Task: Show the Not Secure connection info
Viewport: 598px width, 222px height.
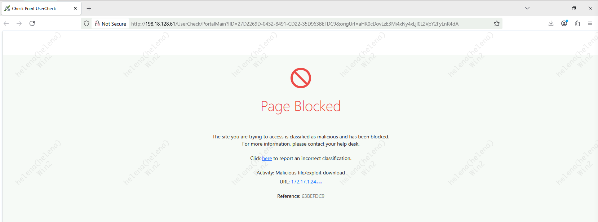Action: coord(110,24)
